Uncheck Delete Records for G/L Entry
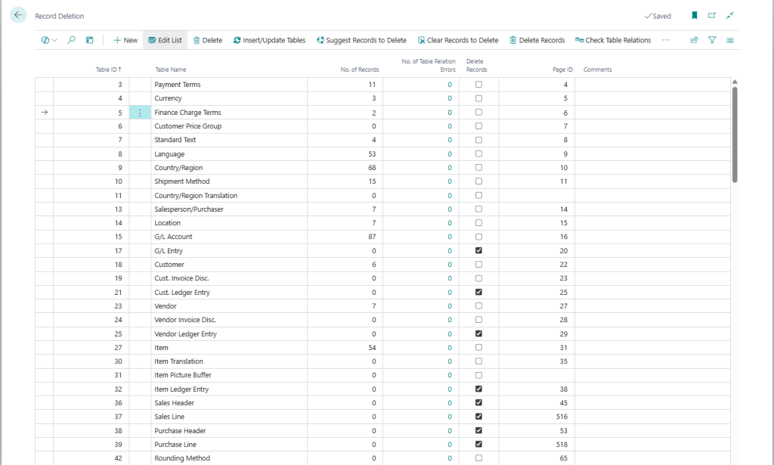The image size is (774, 465). (478, 250)
